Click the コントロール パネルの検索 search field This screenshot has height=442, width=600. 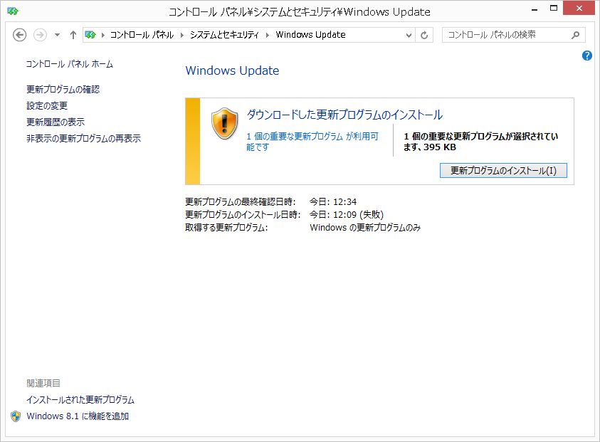(513, 35)
